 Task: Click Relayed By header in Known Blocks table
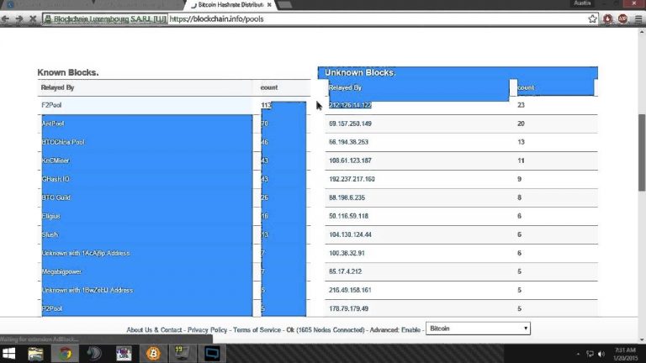tap(58, 87)
